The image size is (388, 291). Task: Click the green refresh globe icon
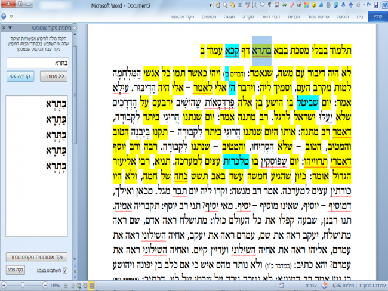point(335,5)
